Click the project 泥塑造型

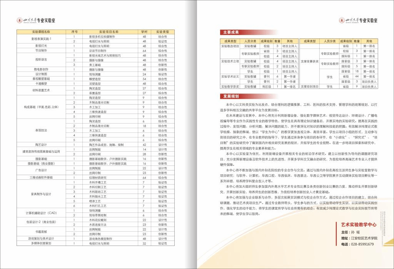pyautogui.click(x=95, y=84)
